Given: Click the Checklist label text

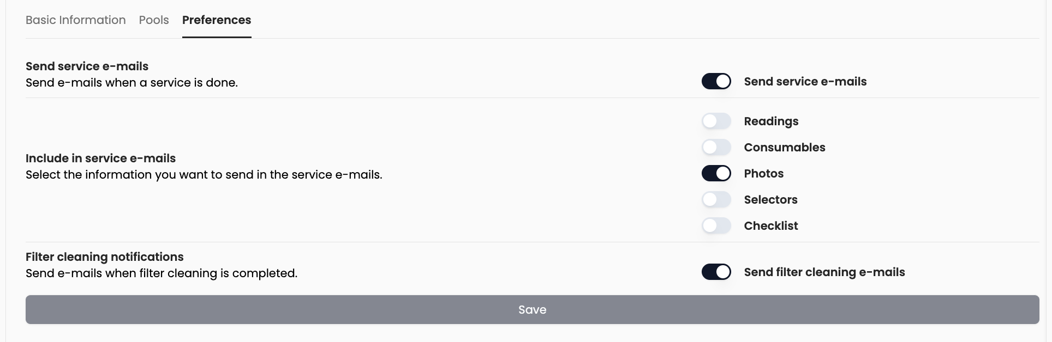Looking at the screenshot, I should (771, 225).
